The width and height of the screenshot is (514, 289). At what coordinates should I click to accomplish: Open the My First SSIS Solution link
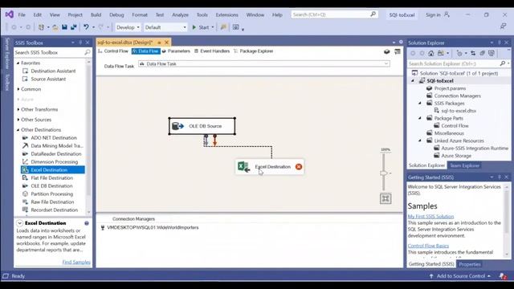click(x=430, y=217)
